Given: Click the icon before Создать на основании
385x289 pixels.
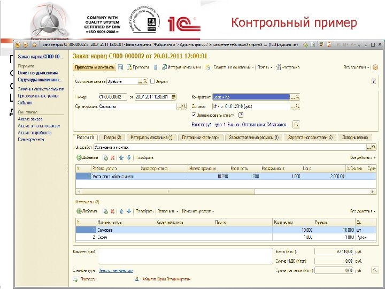Looking at the screenshot, I should pos(207,67).
